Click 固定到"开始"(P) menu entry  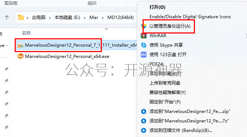[x=165, y=102]
